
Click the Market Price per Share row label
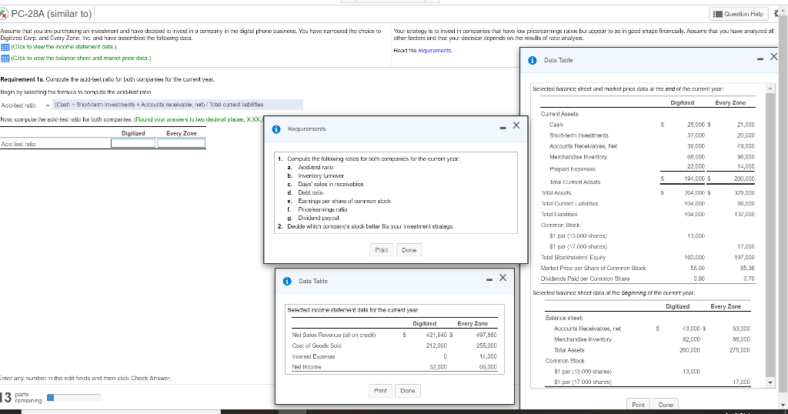coord(593,269)
